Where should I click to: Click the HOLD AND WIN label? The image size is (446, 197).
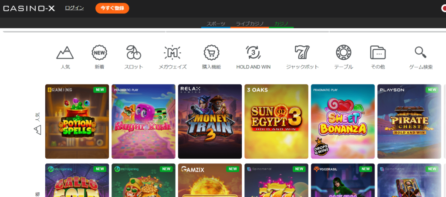[x=253, y=67]
